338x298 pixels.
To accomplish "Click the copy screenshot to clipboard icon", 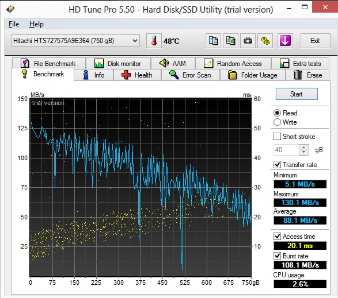I will 230,41.
